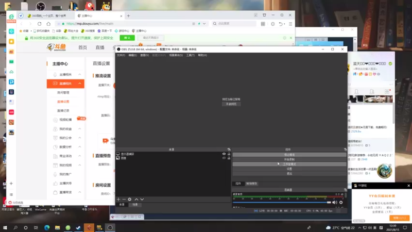
Task: Open OBS Tools menu
Action: click(190, 55)
